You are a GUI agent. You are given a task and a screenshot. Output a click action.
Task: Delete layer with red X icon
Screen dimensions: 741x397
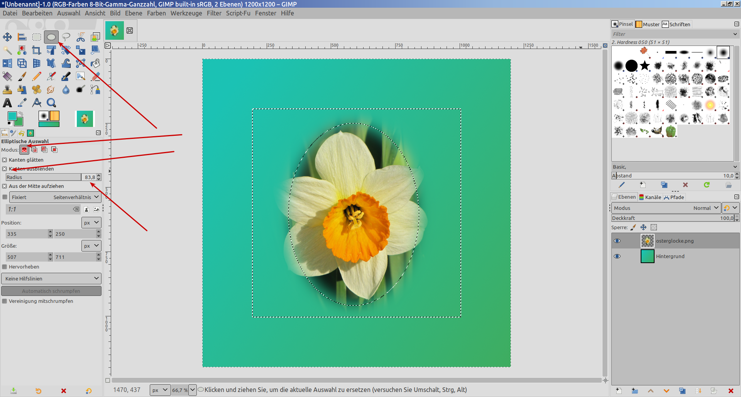click(731, 391)
